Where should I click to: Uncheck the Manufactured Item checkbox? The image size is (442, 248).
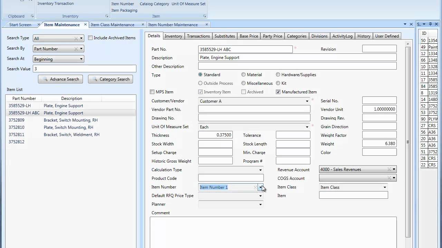pos(278,92)
